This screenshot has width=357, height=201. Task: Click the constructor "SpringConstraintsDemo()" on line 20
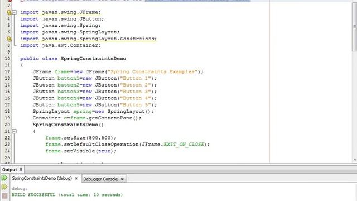coord(68,125)
